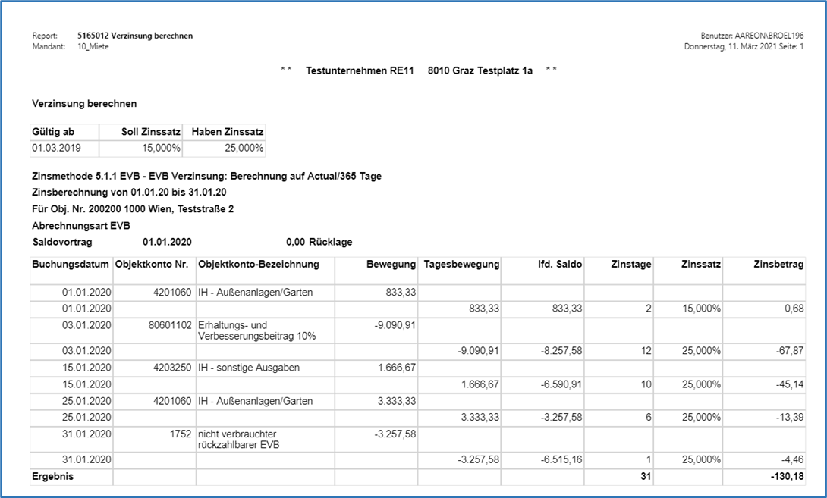Select the Haben Zinssatz header cell
This screenshot has width=827, height=498.
coord(227,132)
